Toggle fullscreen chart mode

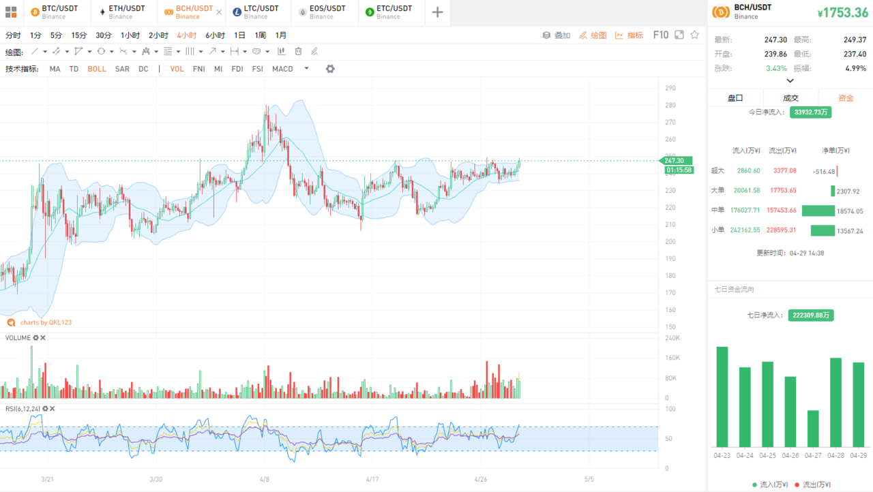click(679, 35)
